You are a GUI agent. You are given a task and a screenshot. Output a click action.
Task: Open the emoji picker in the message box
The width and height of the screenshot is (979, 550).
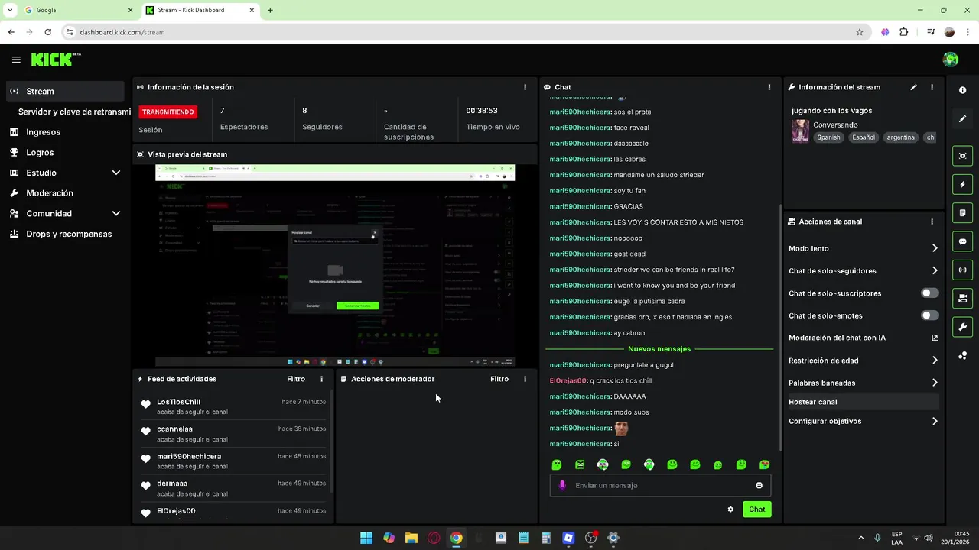(x=759, y=485)
